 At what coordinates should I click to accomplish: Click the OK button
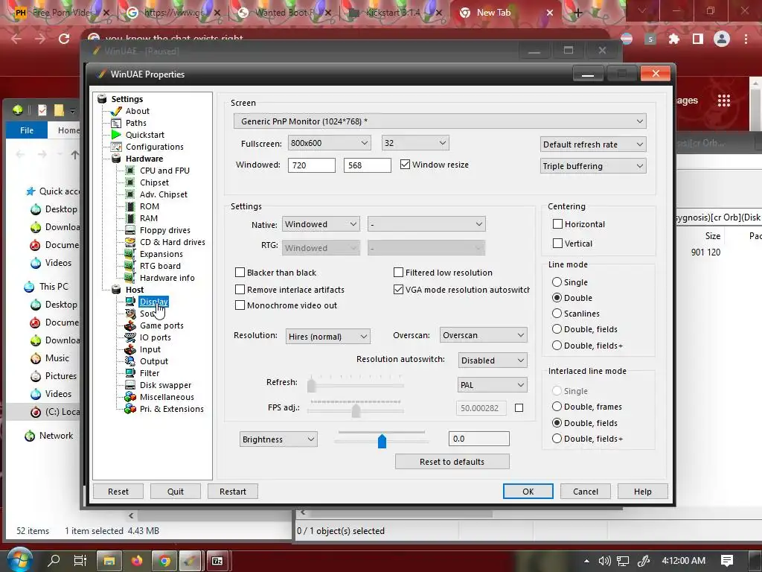(x=528, y=492)
